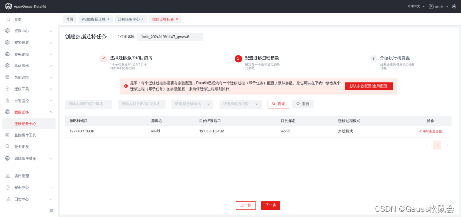Click the 业务建模 sidebar icon
461x217 pixels.
click(8, 54)
